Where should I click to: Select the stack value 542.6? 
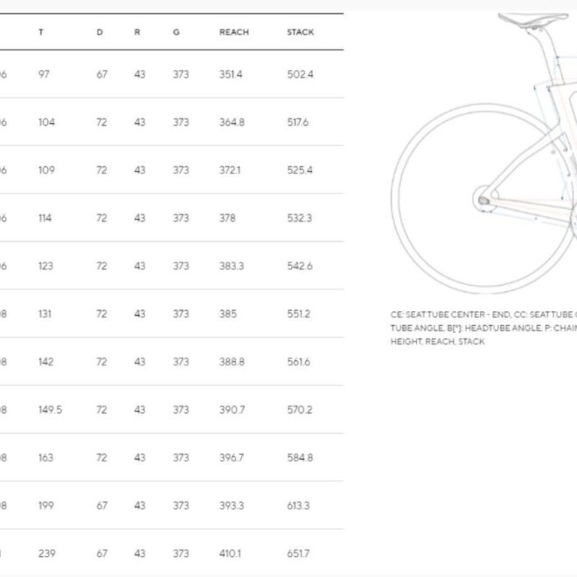pyautogui.click(x=300, y=266)
